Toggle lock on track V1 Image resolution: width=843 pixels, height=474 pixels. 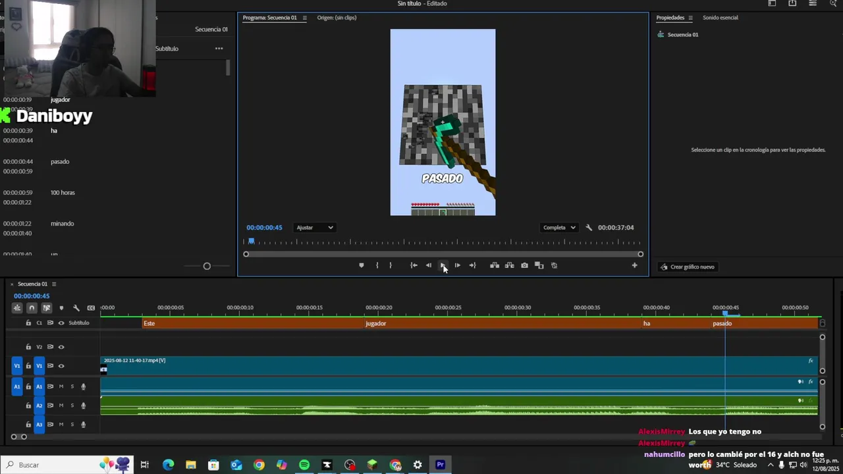[x=28, y=366]
